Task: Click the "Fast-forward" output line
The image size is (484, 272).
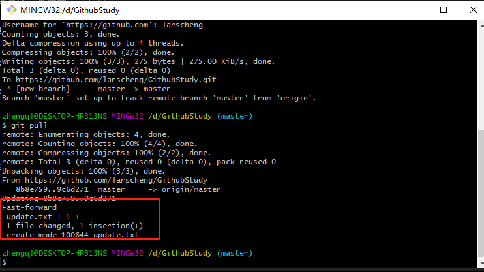Action: click(29, 207)
